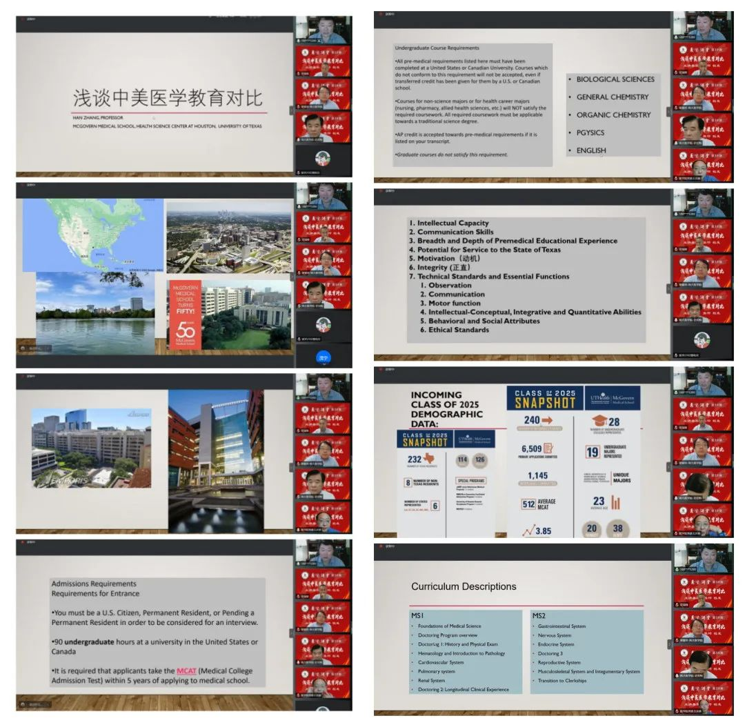Viewport: 745px width, 727px height.
Task: Click the blue round avatar button below the map slide
Action: [x=324, y=357]
